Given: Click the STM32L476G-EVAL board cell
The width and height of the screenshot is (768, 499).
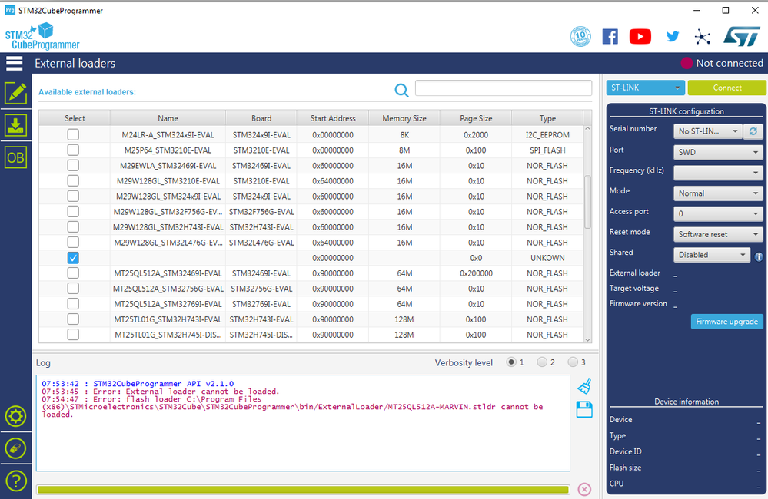Looking at the screenshot, I should 261,243.
